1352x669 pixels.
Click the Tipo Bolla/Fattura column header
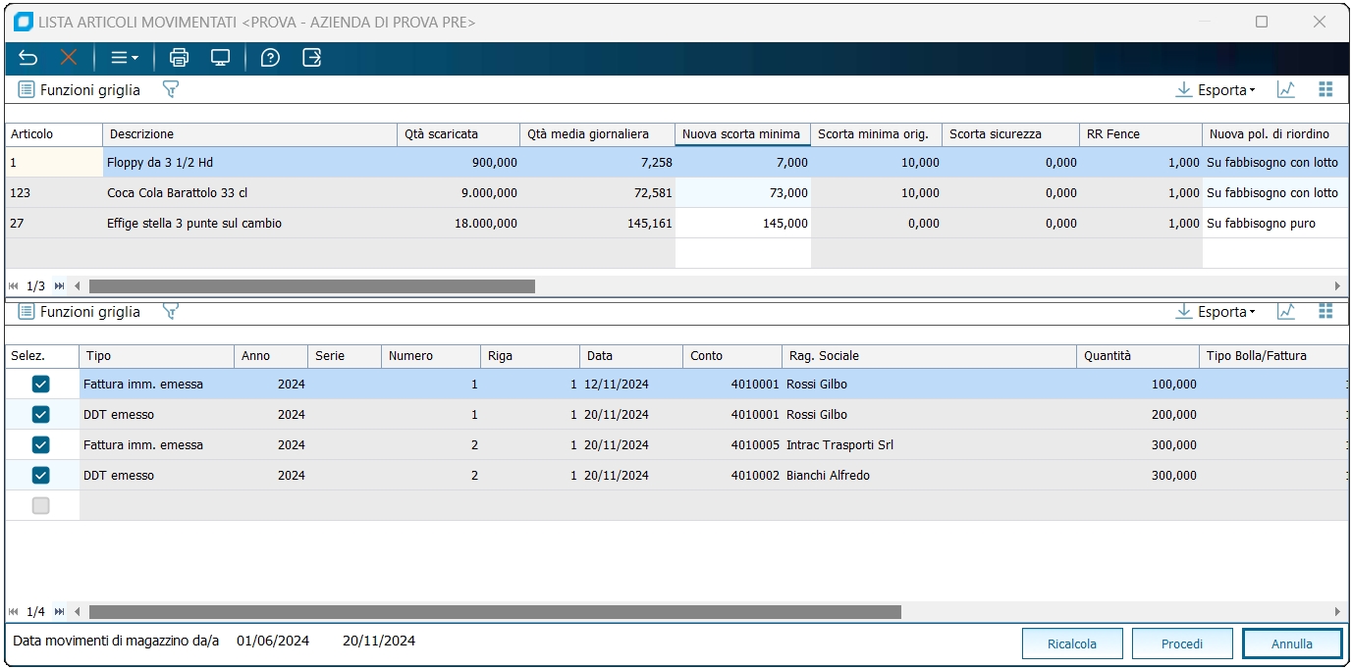[x=1273, y=356]
